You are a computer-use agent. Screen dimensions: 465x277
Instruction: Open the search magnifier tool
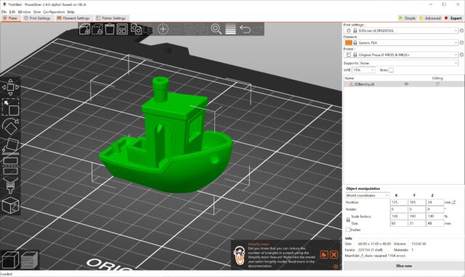[x=217, y=29]
